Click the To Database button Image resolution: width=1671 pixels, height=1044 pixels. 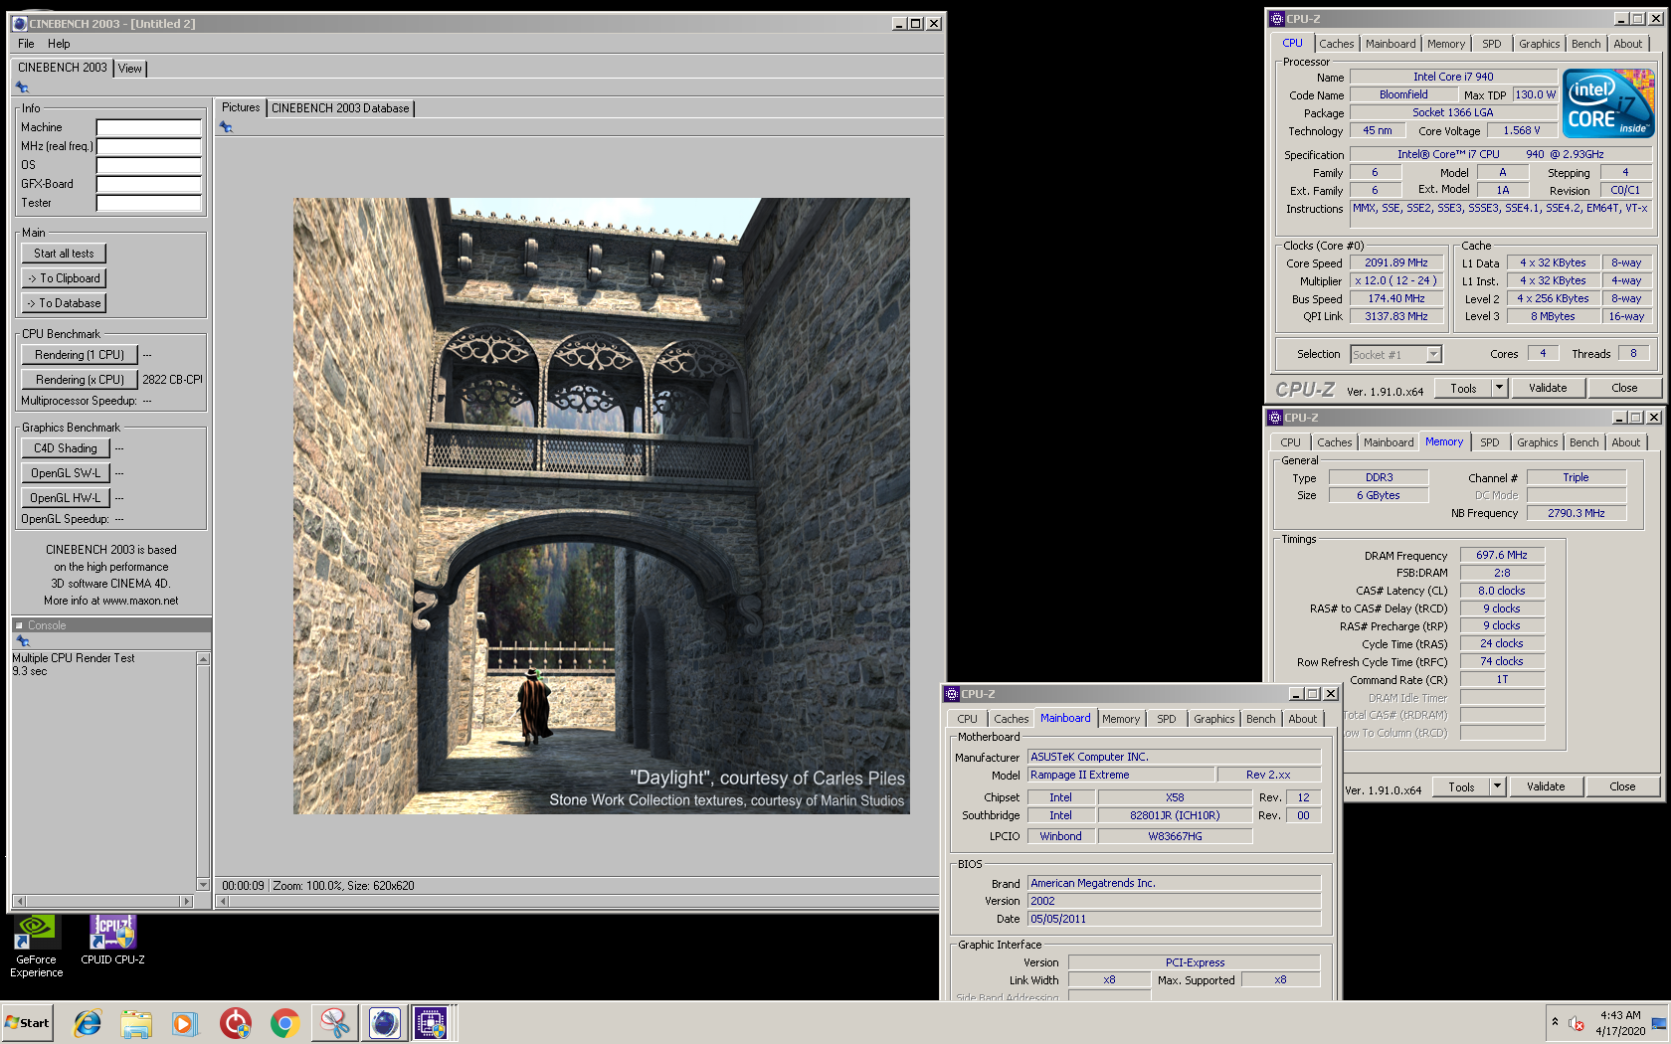coord(64,303)
